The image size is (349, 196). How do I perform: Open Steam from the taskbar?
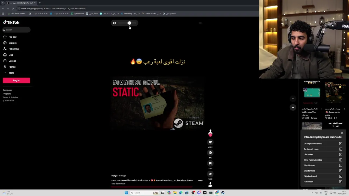pyautogui.click(x=223, y=193)
